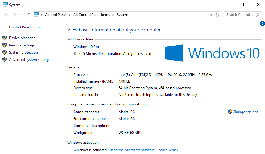Viewport: 265px width, 154px height.
Task: Open Remote settings link
Action: coord(22,45)
